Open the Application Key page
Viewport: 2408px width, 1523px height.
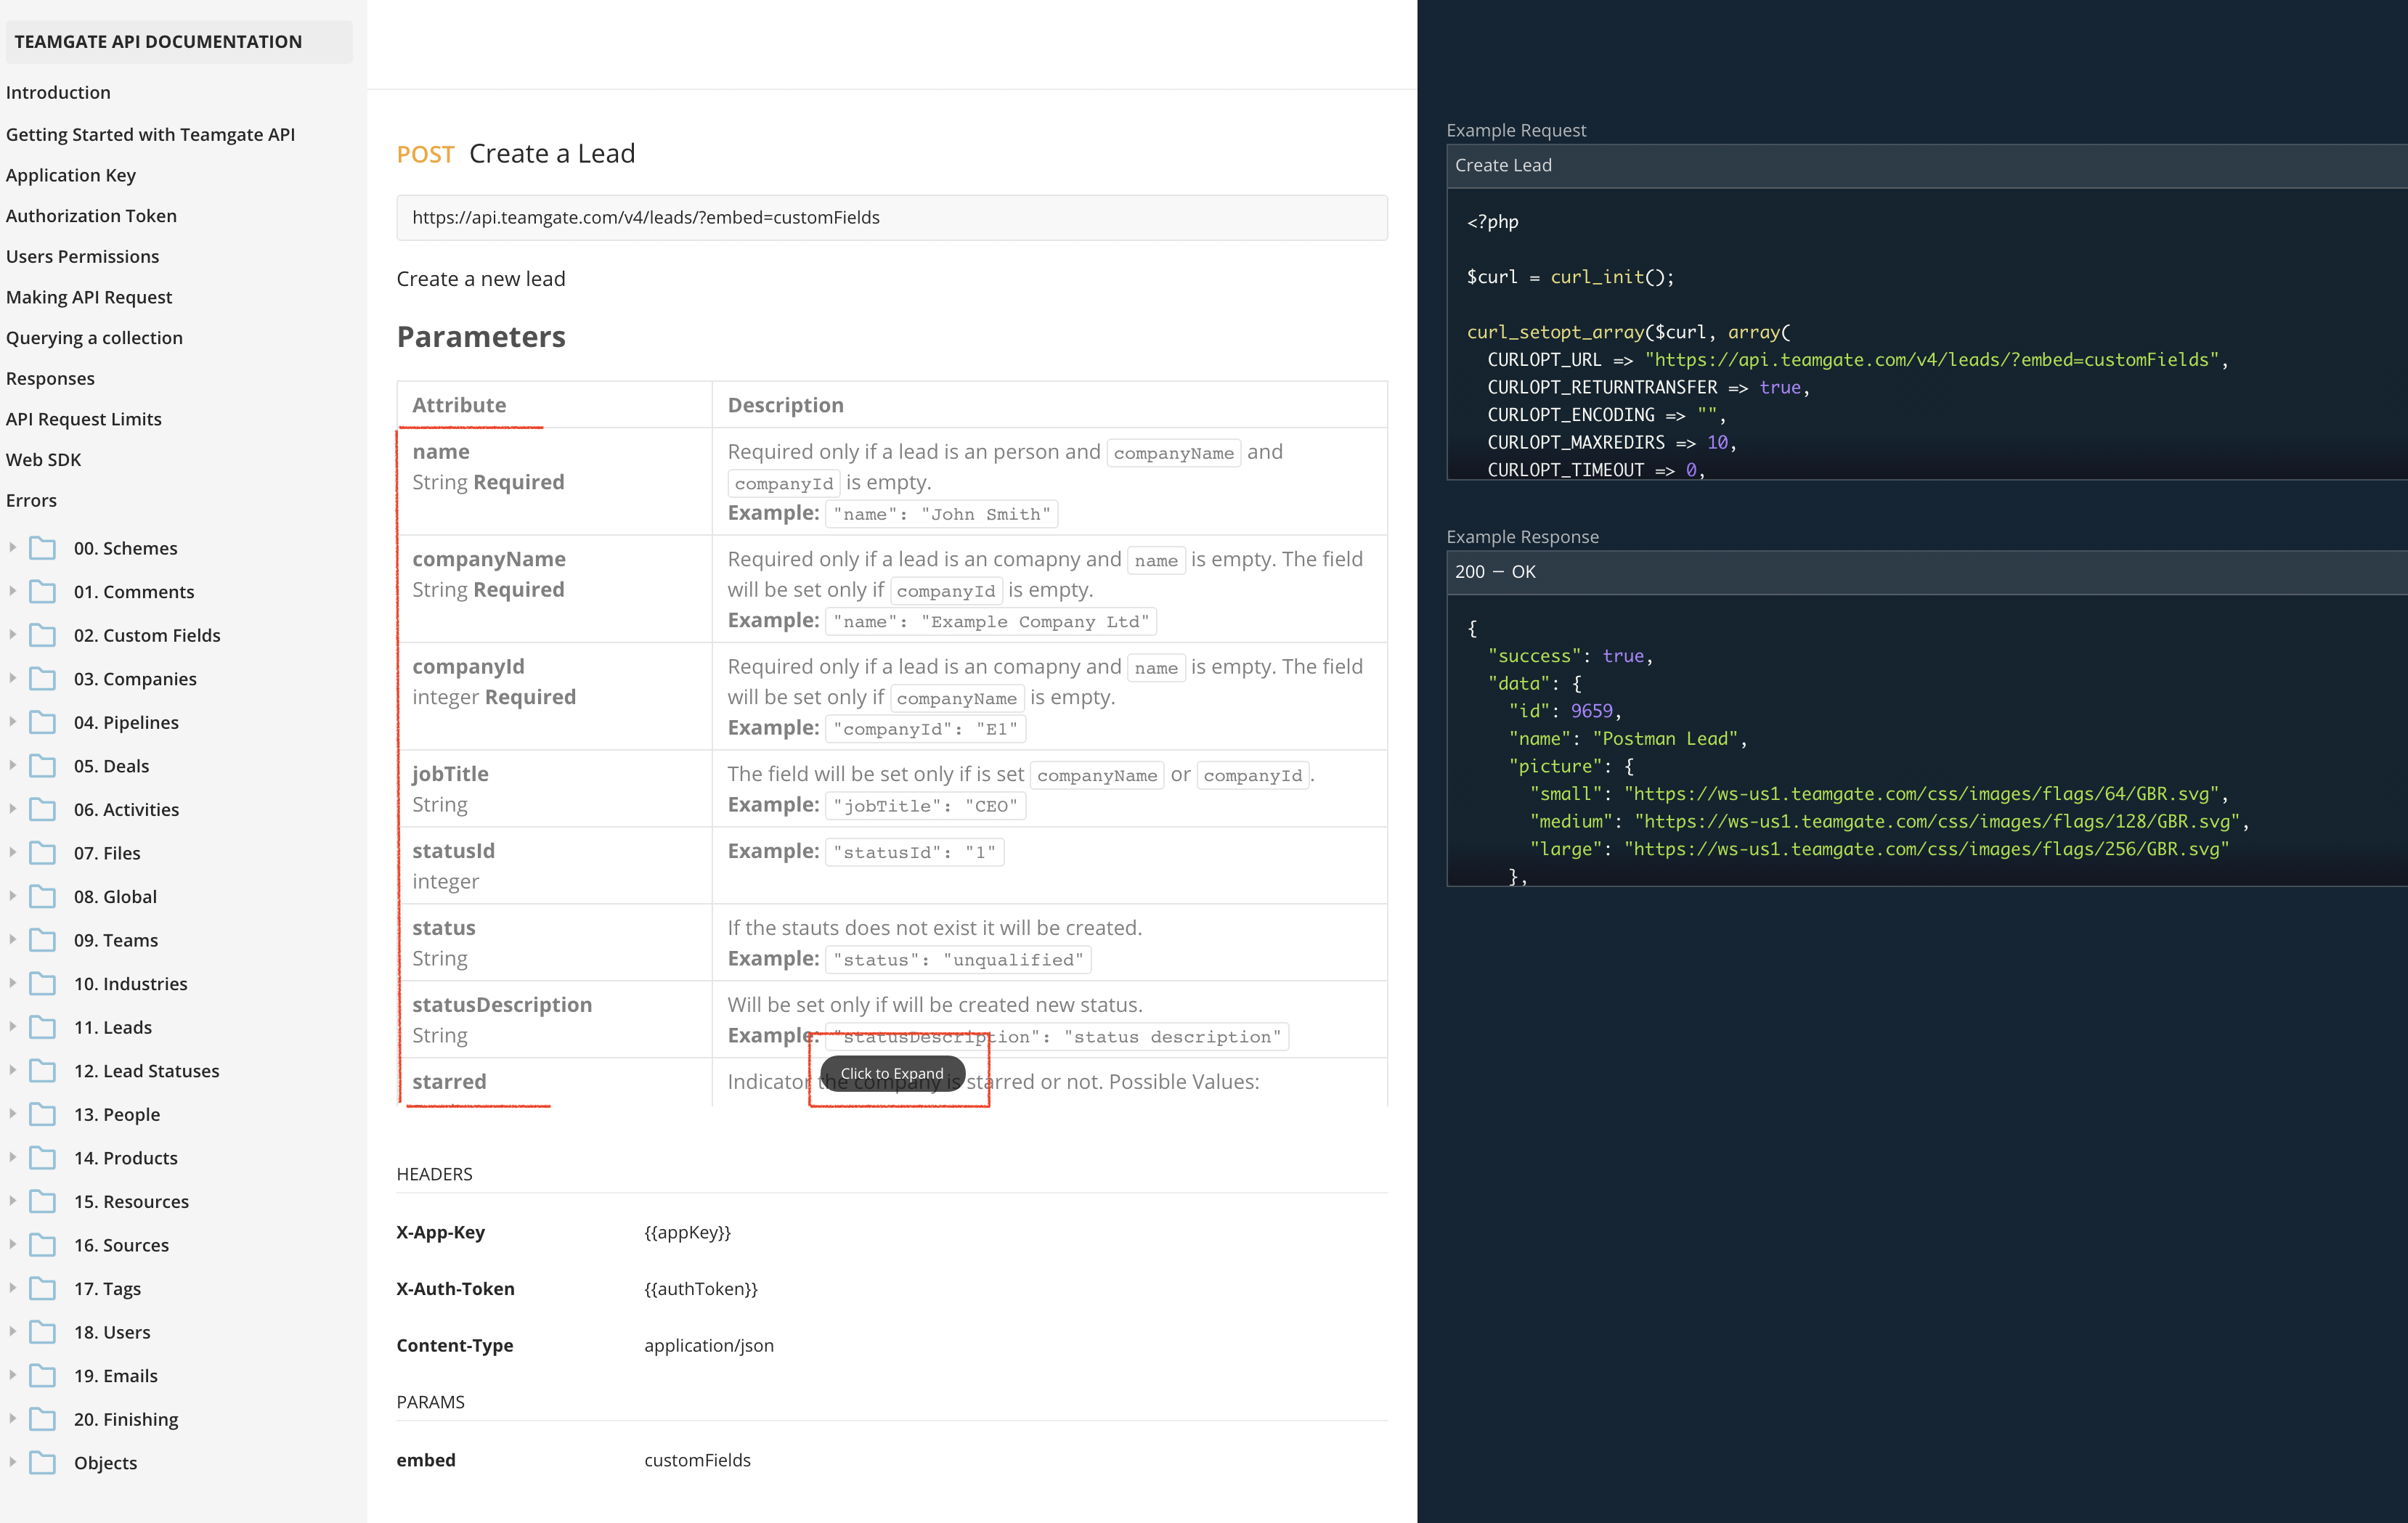point(71,175)
